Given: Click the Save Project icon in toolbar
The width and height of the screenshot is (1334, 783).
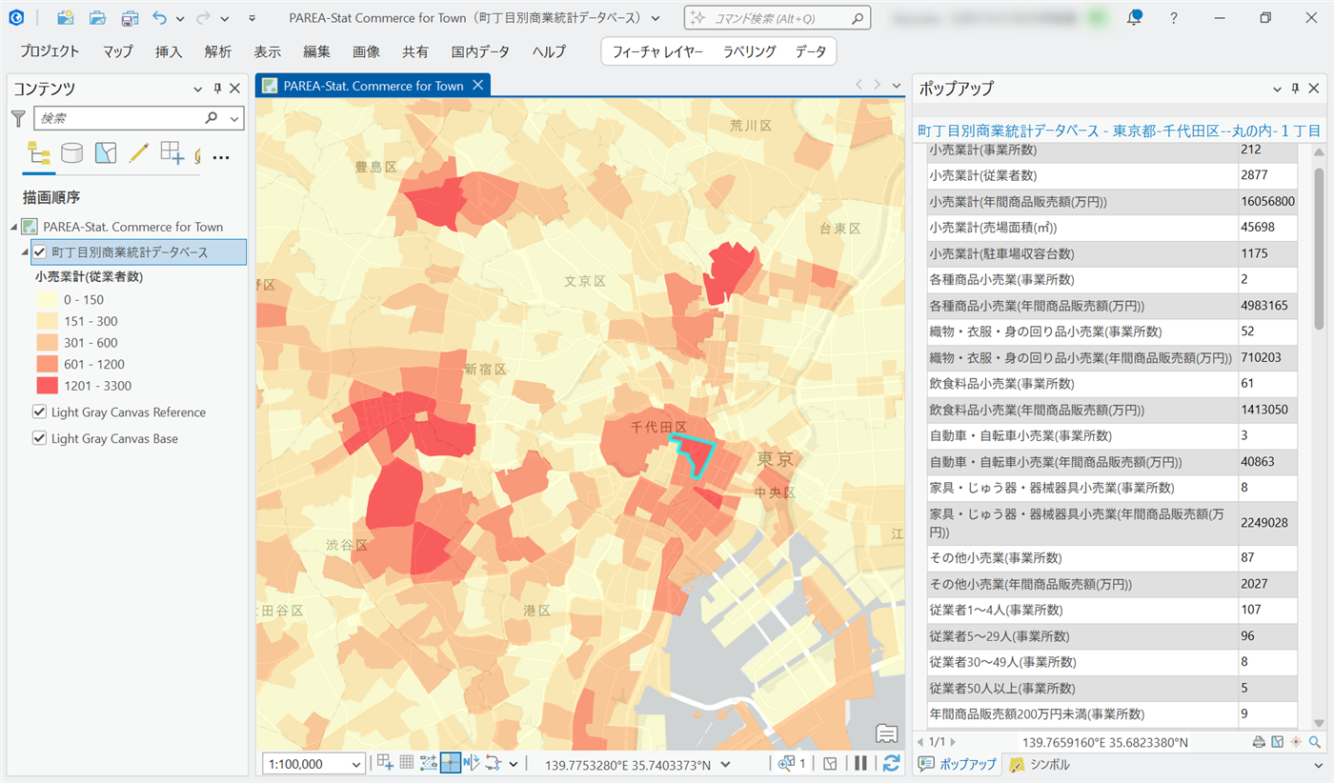Looking at the screenshot, I should pos(129,18).
